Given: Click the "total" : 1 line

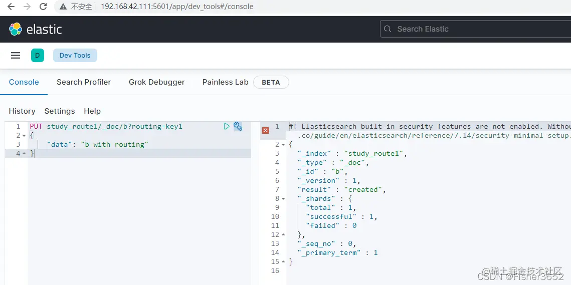Looking at the screenshot, I should (331, 207).
